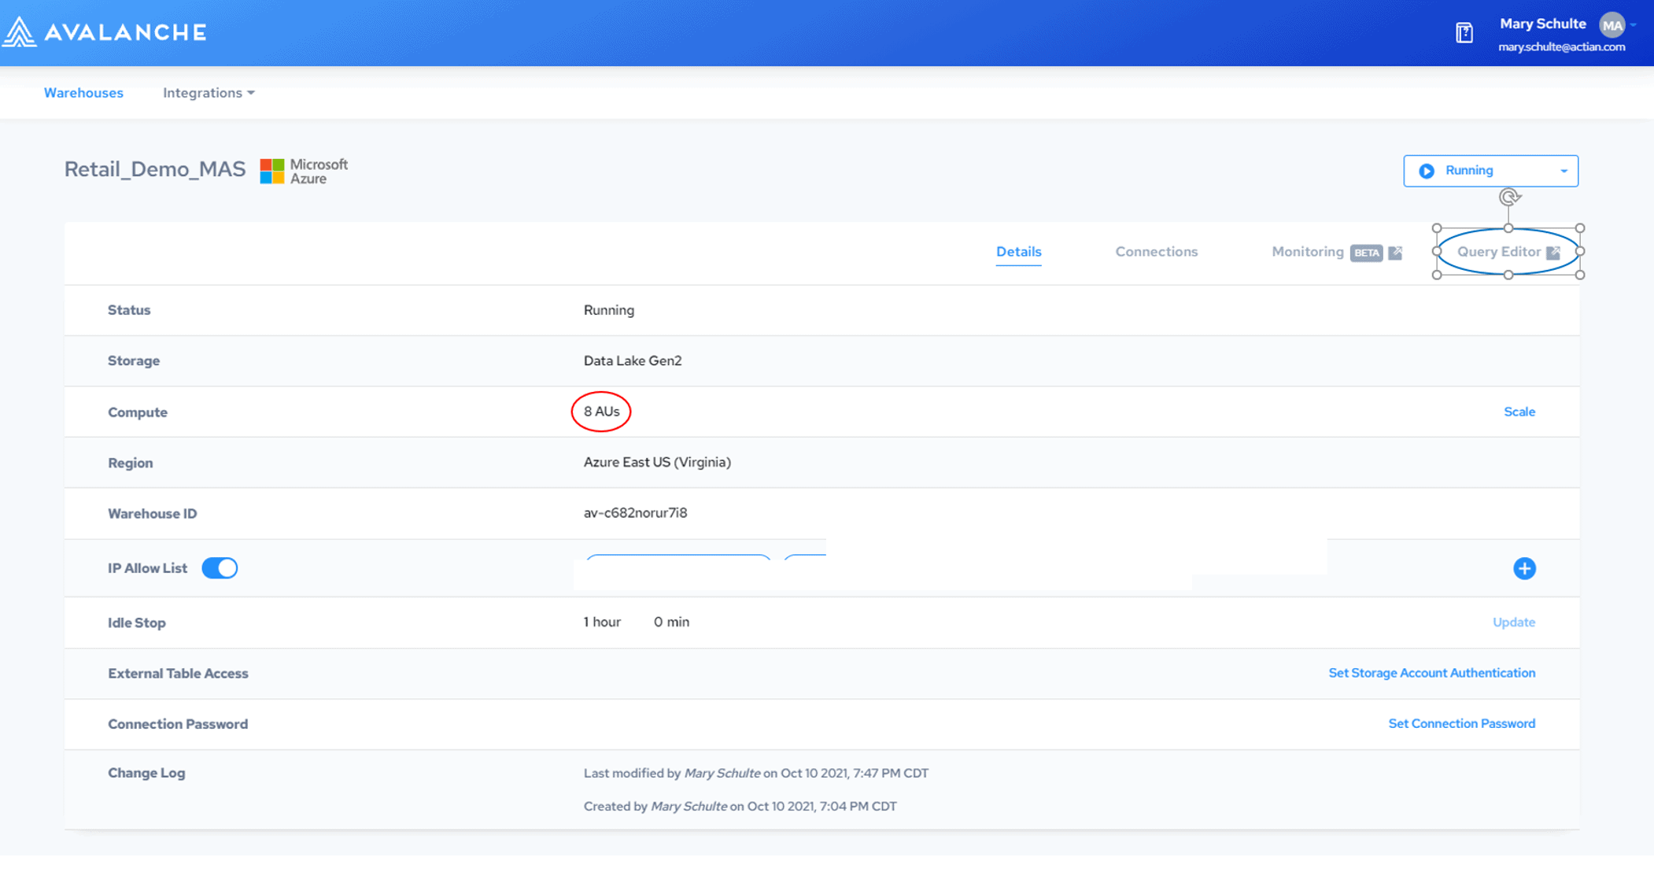This screenshot has width=1654, height=894.
Task: Toggle the Running status dropdown
Action: coord(1564,171)
